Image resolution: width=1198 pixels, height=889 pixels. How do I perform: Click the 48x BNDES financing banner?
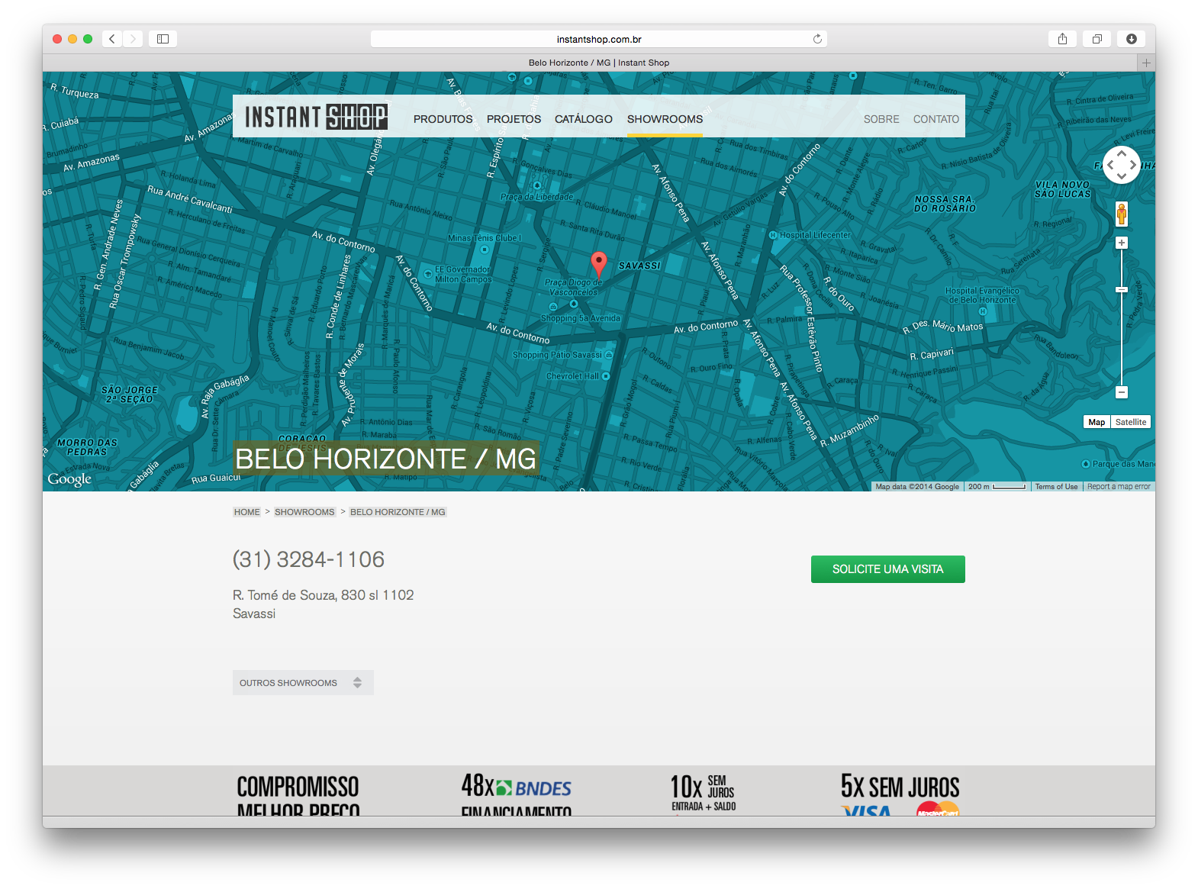[x=517, y=794]
